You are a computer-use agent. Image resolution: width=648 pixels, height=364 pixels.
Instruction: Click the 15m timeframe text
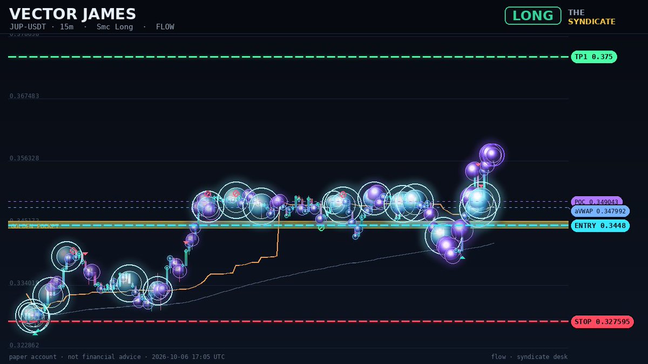(67, 27)
